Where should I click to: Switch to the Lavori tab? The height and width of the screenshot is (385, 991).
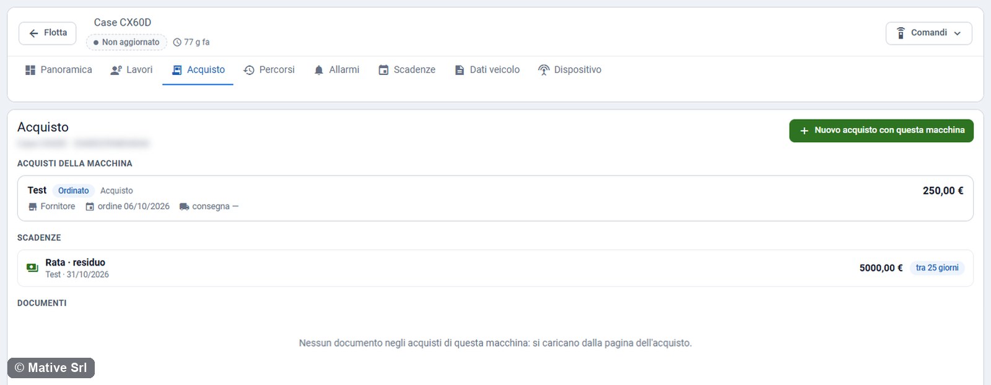(x=131, y=70)
